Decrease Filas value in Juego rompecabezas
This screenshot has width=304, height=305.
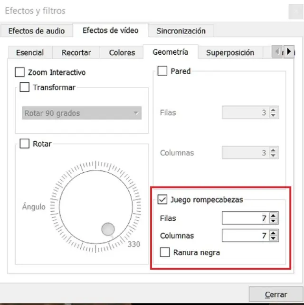click(x=273, y=221)
